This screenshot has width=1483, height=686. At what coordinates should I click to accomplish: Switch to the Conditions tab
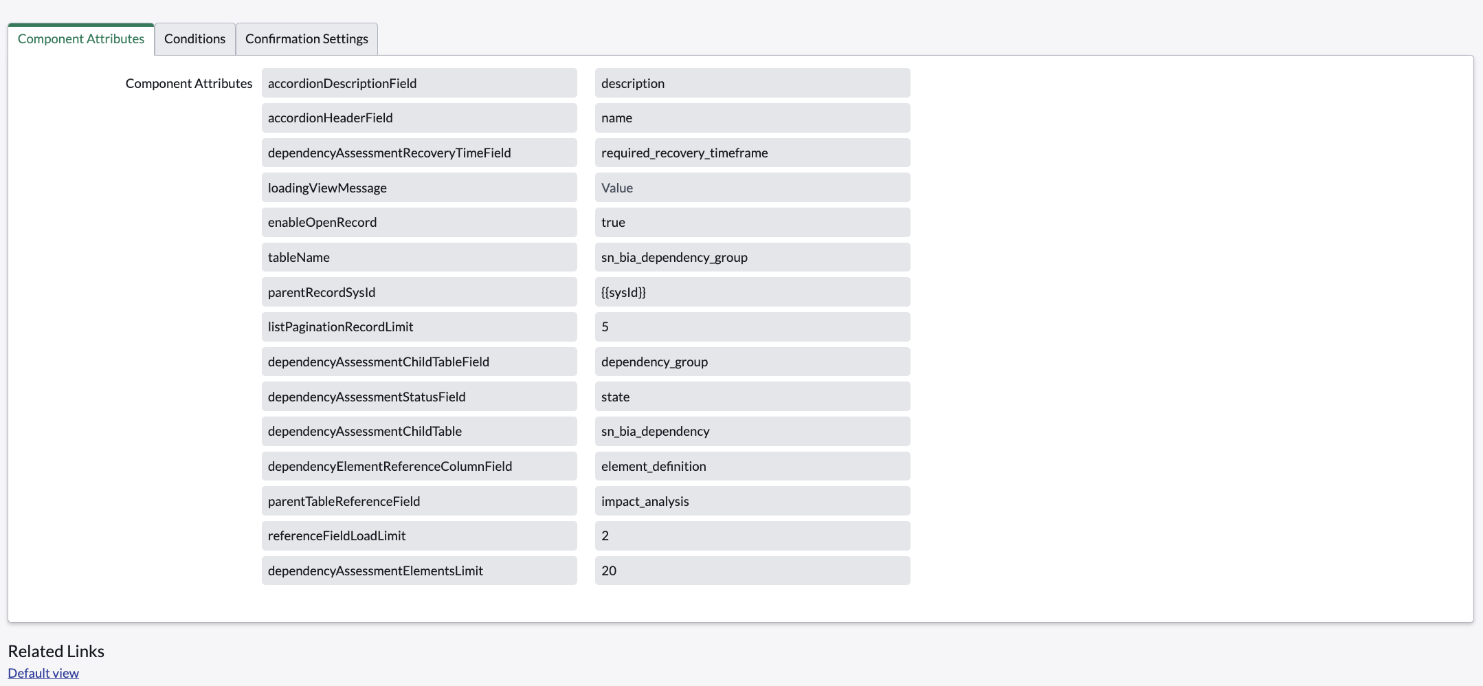tap(194, 38)
